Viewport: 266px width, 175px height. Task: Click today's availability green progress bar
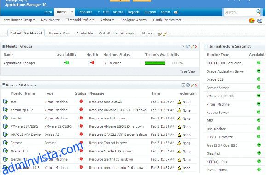[155, 63]
